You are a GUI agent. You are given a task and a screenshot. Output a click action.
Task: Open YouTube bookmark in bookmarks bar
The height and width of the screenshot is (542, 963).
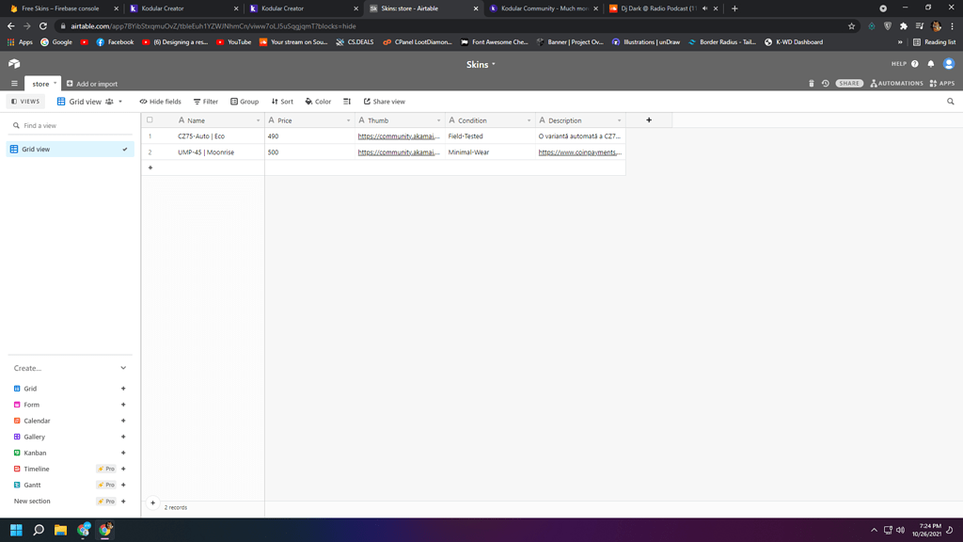pyautogui.click(x=233, y=42)
